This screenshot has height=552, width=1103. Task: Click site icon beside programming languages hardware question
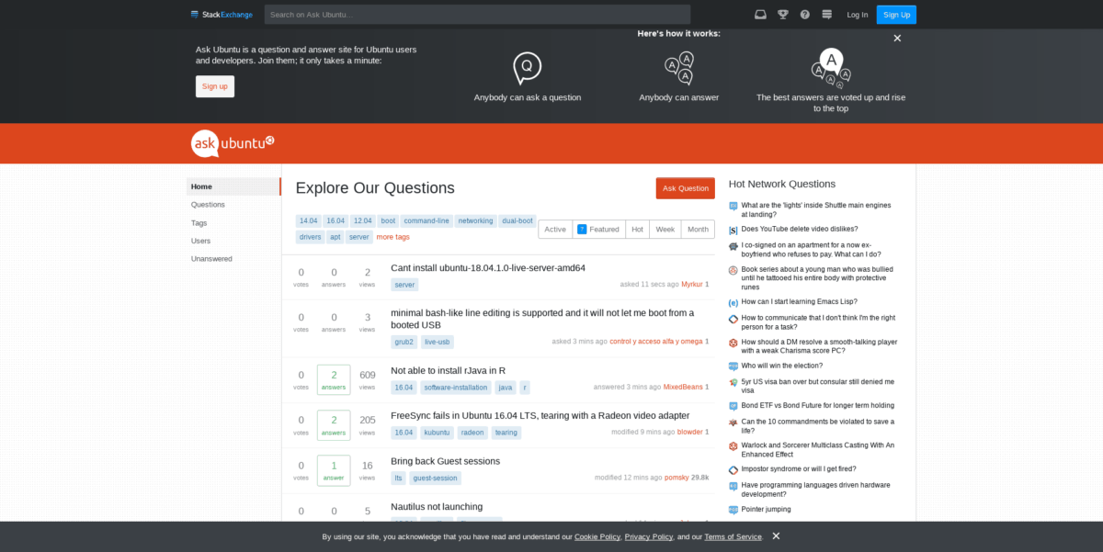point(733,486)
